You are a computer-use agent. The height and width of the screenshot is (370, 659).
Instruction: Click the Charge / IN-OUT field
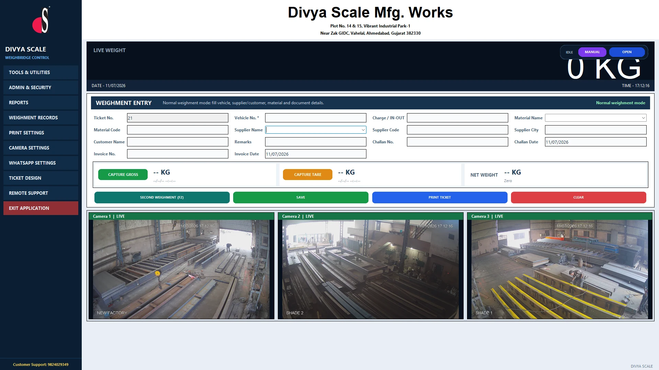click(x=457, y=118)
